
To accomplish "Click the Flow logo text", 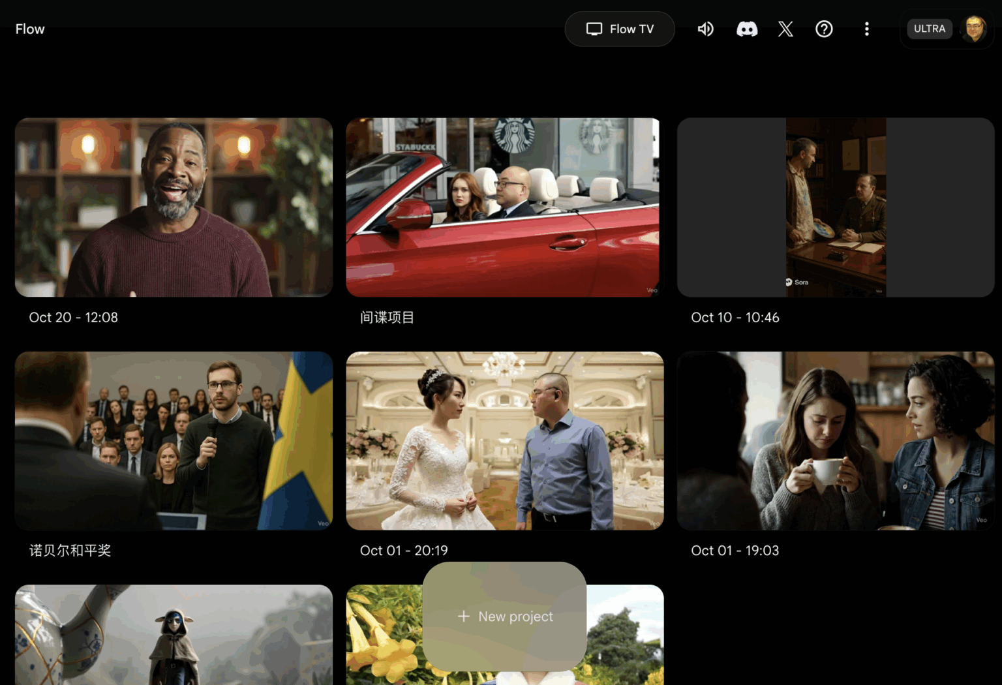I will pos(30,29).
